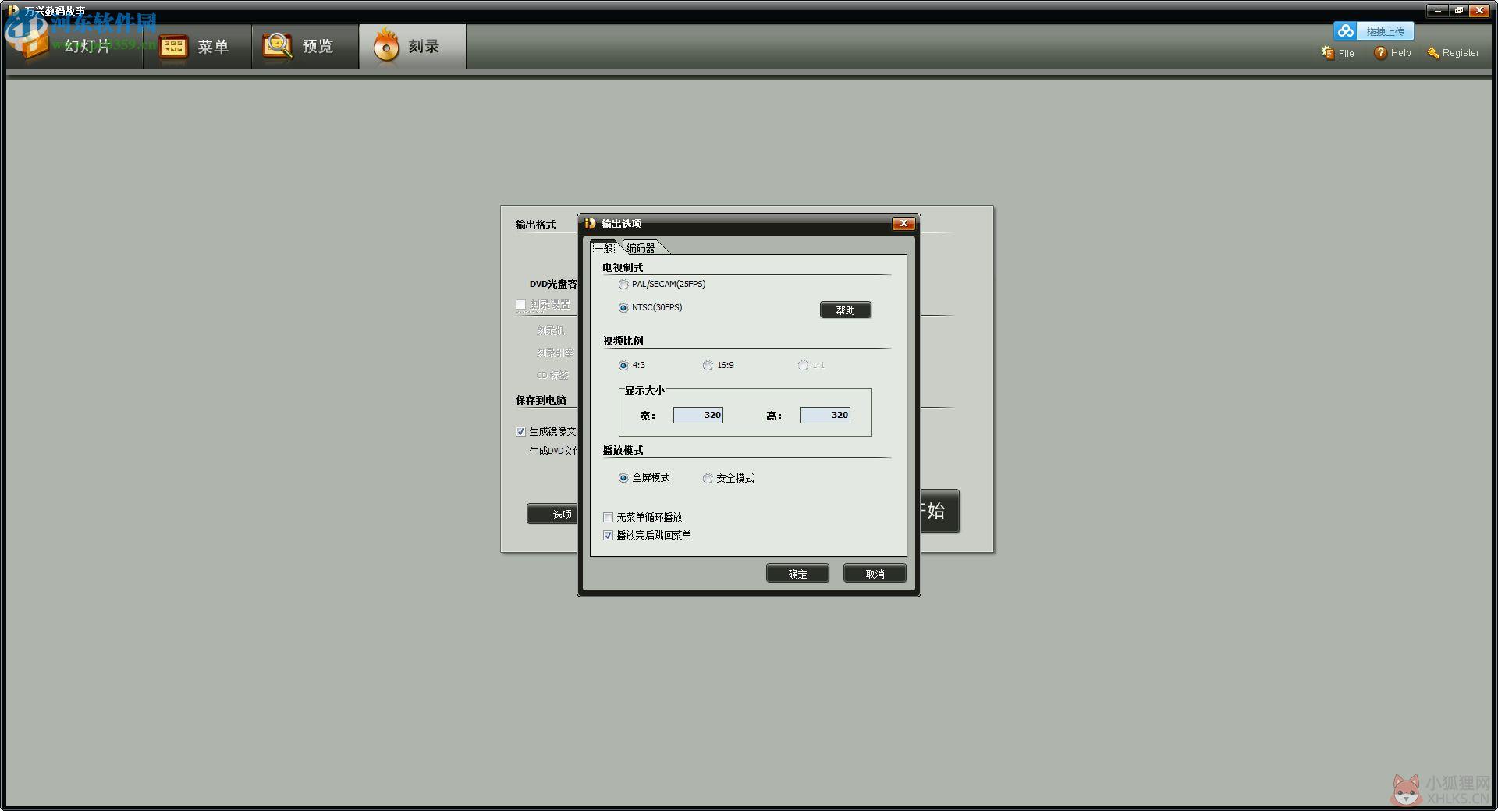Select 安全模式 playback mode

708,479
